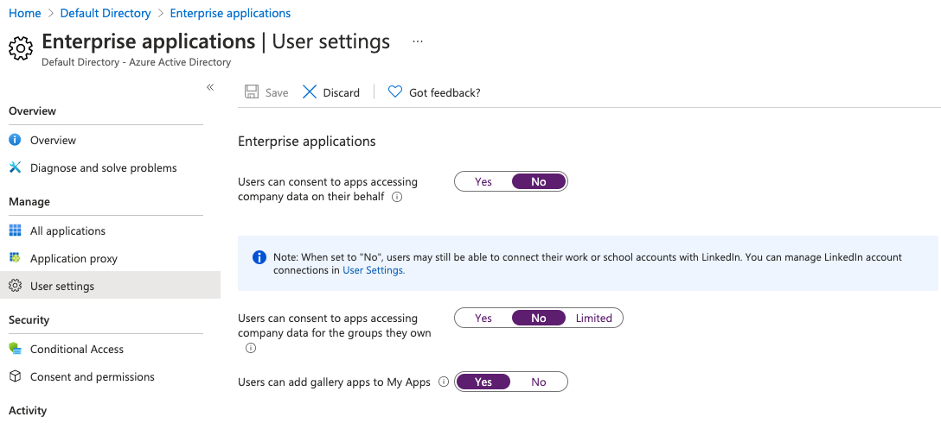Go to Home breadcrumb

24,13
